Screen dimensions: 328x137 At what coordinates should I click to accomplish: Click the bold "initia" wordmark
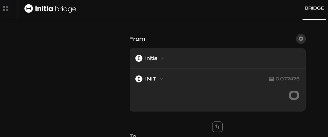coord(44,8)
